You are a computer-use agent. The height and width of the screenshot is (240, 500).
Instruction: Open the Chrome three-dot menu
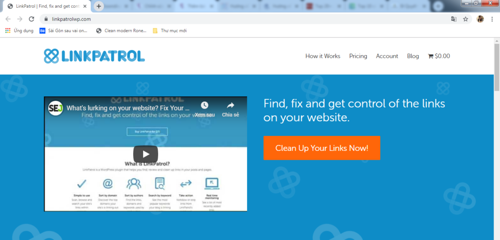click(492, 19)
